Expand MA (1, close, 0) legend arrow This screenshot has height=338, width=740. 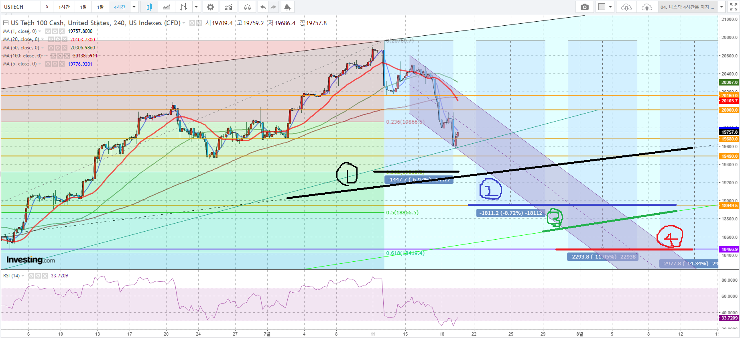point(40,31)
